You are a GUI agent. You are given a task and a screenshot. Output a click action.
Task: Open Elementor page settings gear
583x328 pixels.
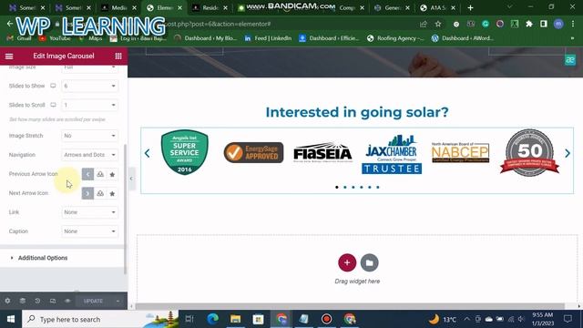coord(7,301)
